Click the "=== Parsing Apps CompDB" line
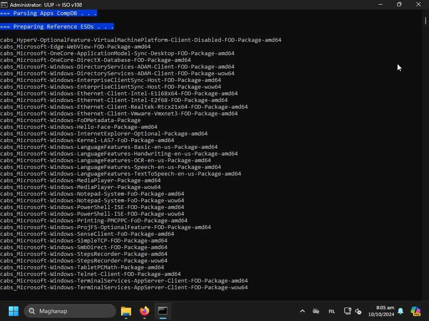The height and width of the screenshot is (321, 429). pos(49,13)
